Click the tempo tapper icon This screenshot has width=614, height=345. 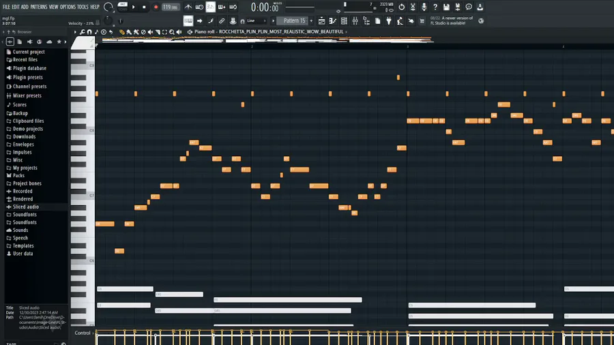(x=400, y=20)
